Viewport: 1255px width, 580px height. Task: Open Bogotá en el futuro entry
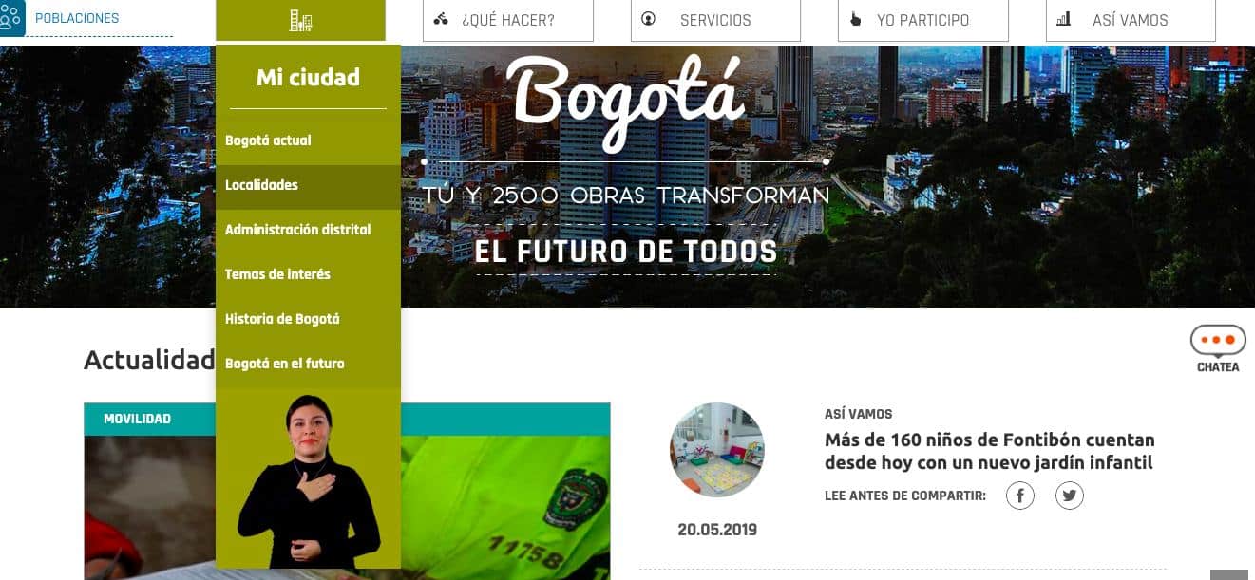[285, 364]
